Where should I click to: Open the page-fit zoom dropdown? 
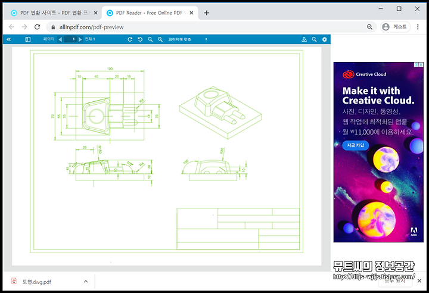pos(188,39)
